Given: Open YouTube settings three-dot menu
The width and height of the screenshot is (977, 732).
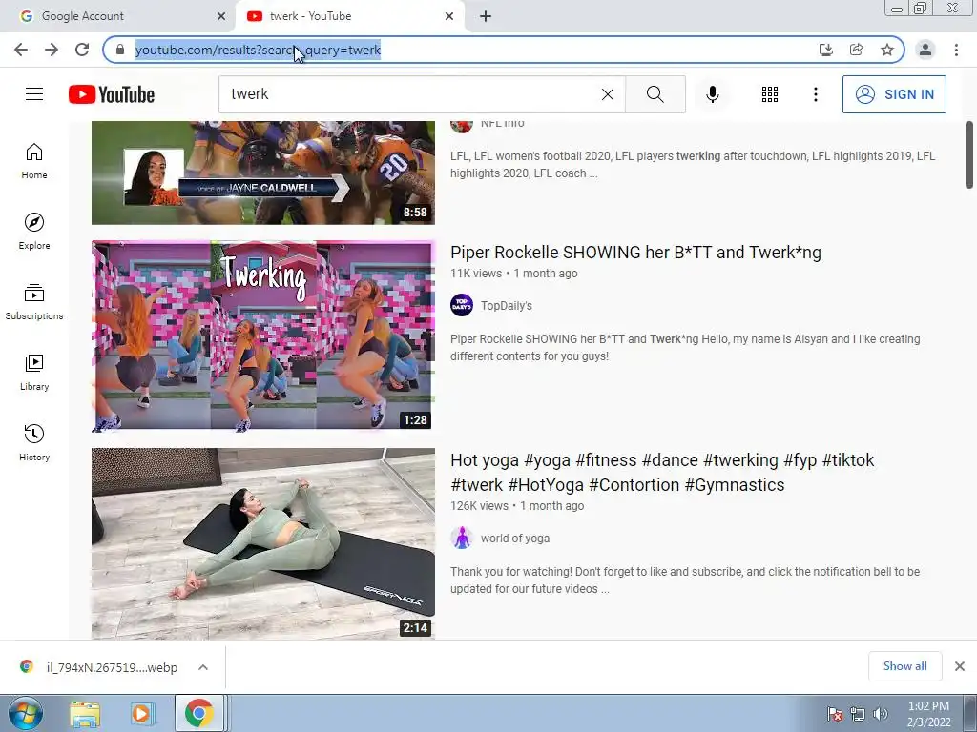Looking at the screenshot, I should (815, 94).
